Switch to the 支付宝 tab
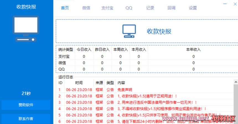The height and width of the screenshot is (124, 238). click(107, 8)
